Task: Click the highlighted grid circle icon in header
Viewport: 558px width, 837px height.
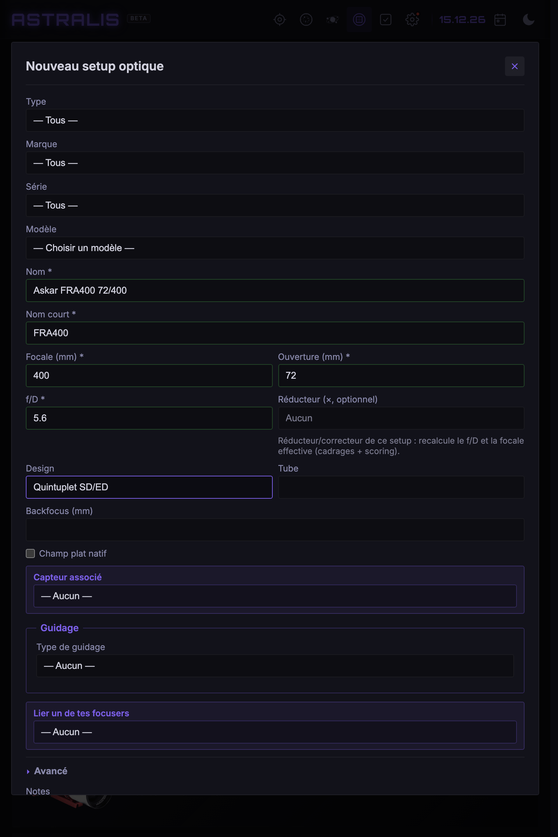Action: point(359,20)
